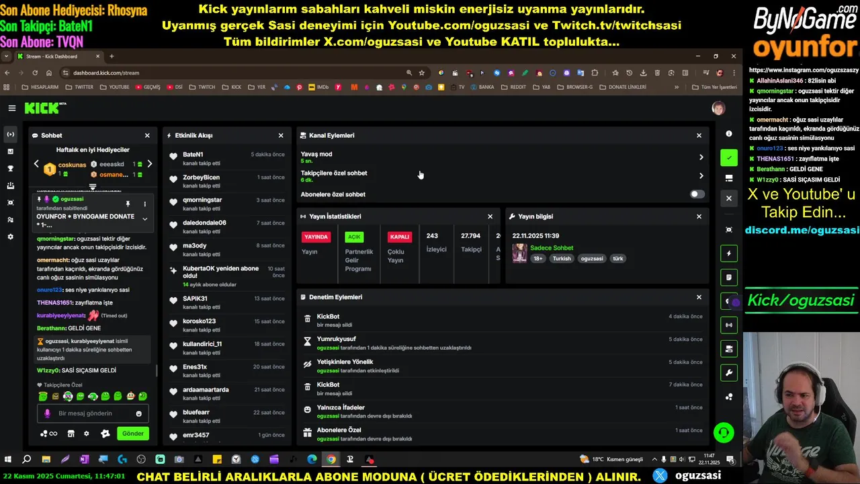The height and width of the screenshot is (484, 860).
Task: Toggle the broadcast signal widget icon
Action: point(729,325)
